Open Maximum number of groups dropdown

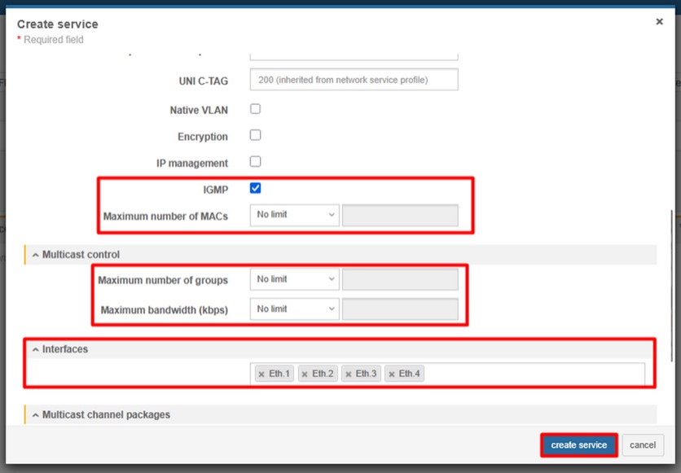click(x=294, y=279)
